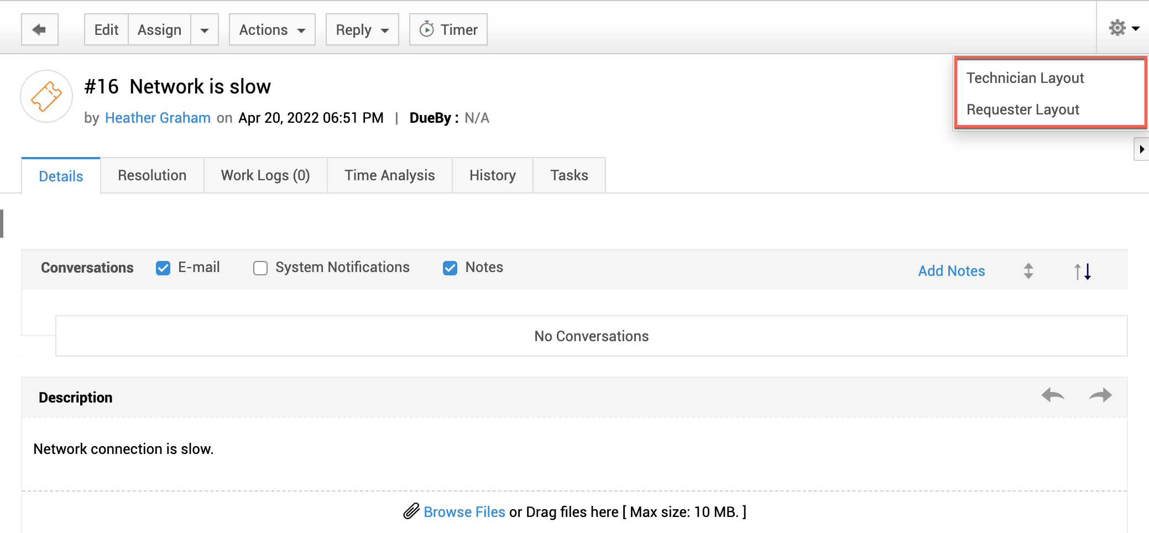Switch to the Resolution tab
Image resolution: width=1149 pixels, height=533 pixels.
pos(152,175)
